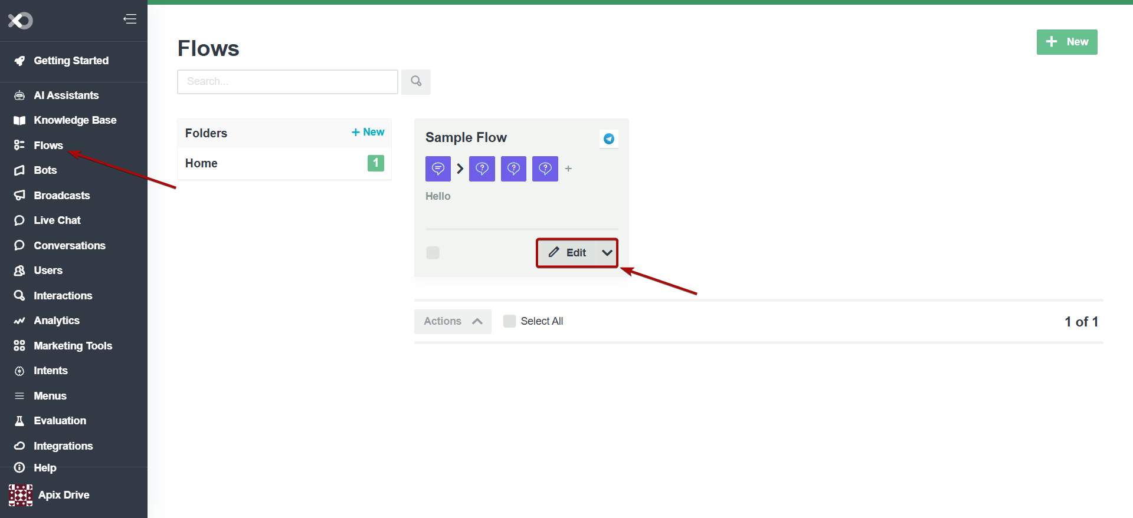The height and width of the screenshot is (518, 1133).
Task: Click the first message step icon in Sample Flow
Action: [x=438, y=169]
